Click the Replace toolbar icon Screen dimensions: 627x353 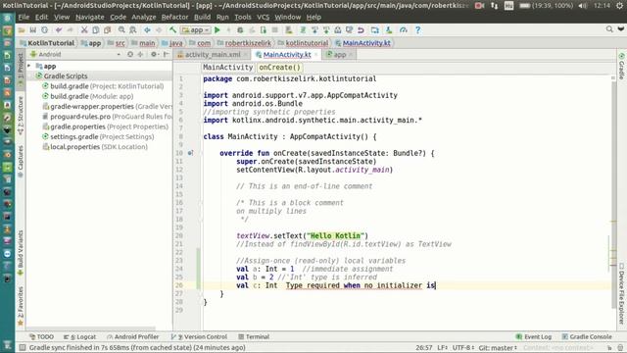[133, 30]
